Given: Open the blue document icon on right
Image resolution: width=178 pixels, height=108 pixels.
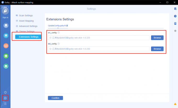Looking at the screenshot, I should click(x=175, y=24).
